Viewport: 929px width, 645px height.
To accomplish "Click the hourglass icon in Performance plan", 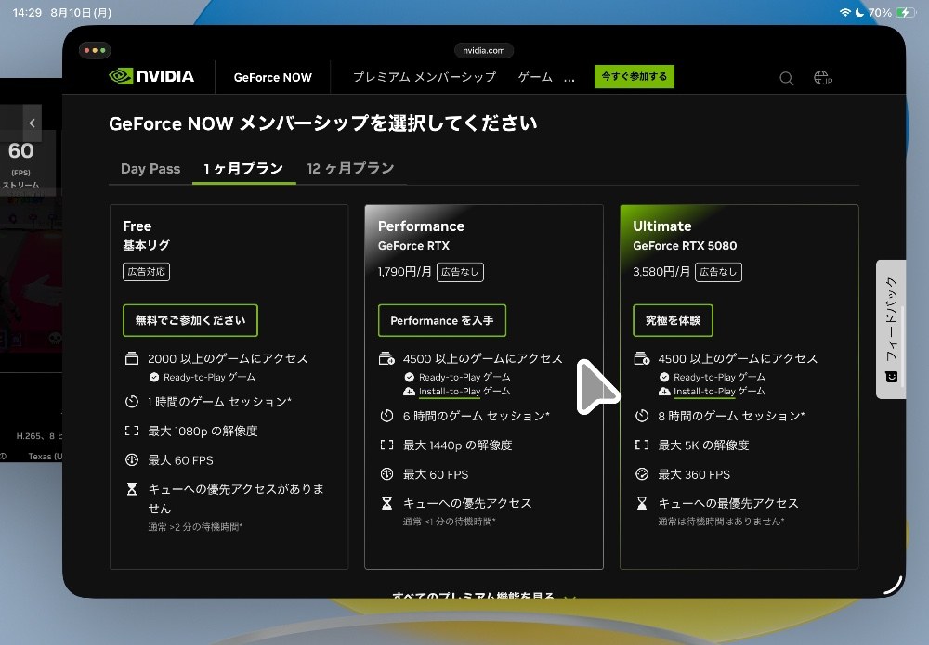I will point(386,503).
